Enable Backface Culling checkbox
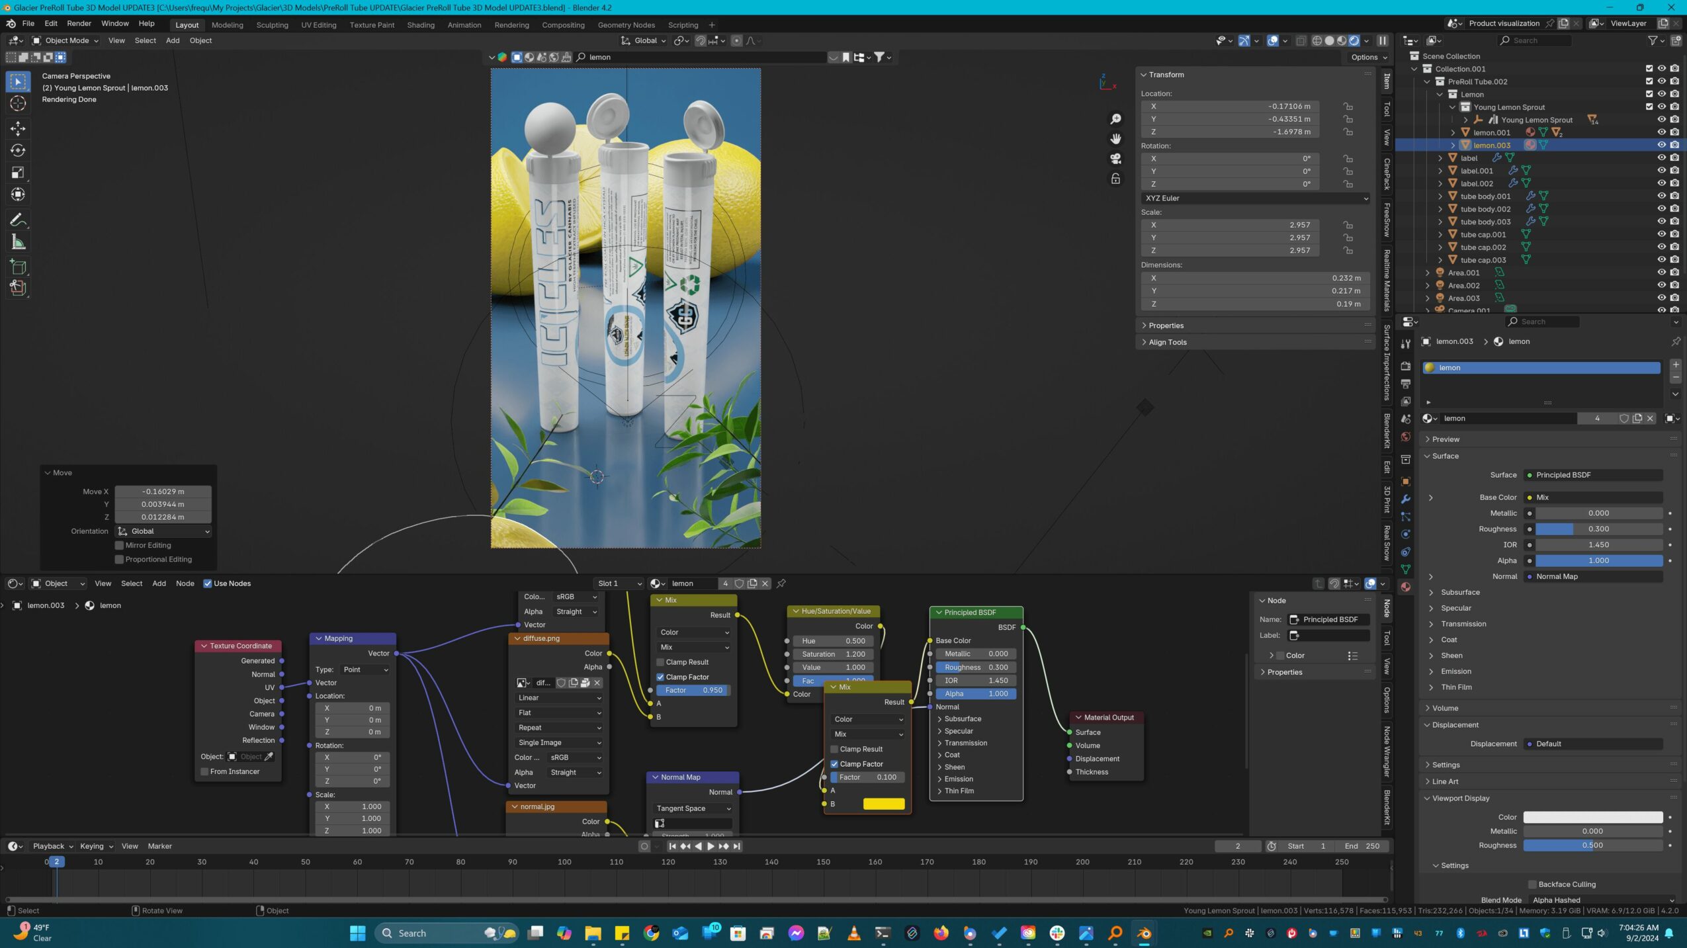 pyautogui.click(x=1532, y=884)
